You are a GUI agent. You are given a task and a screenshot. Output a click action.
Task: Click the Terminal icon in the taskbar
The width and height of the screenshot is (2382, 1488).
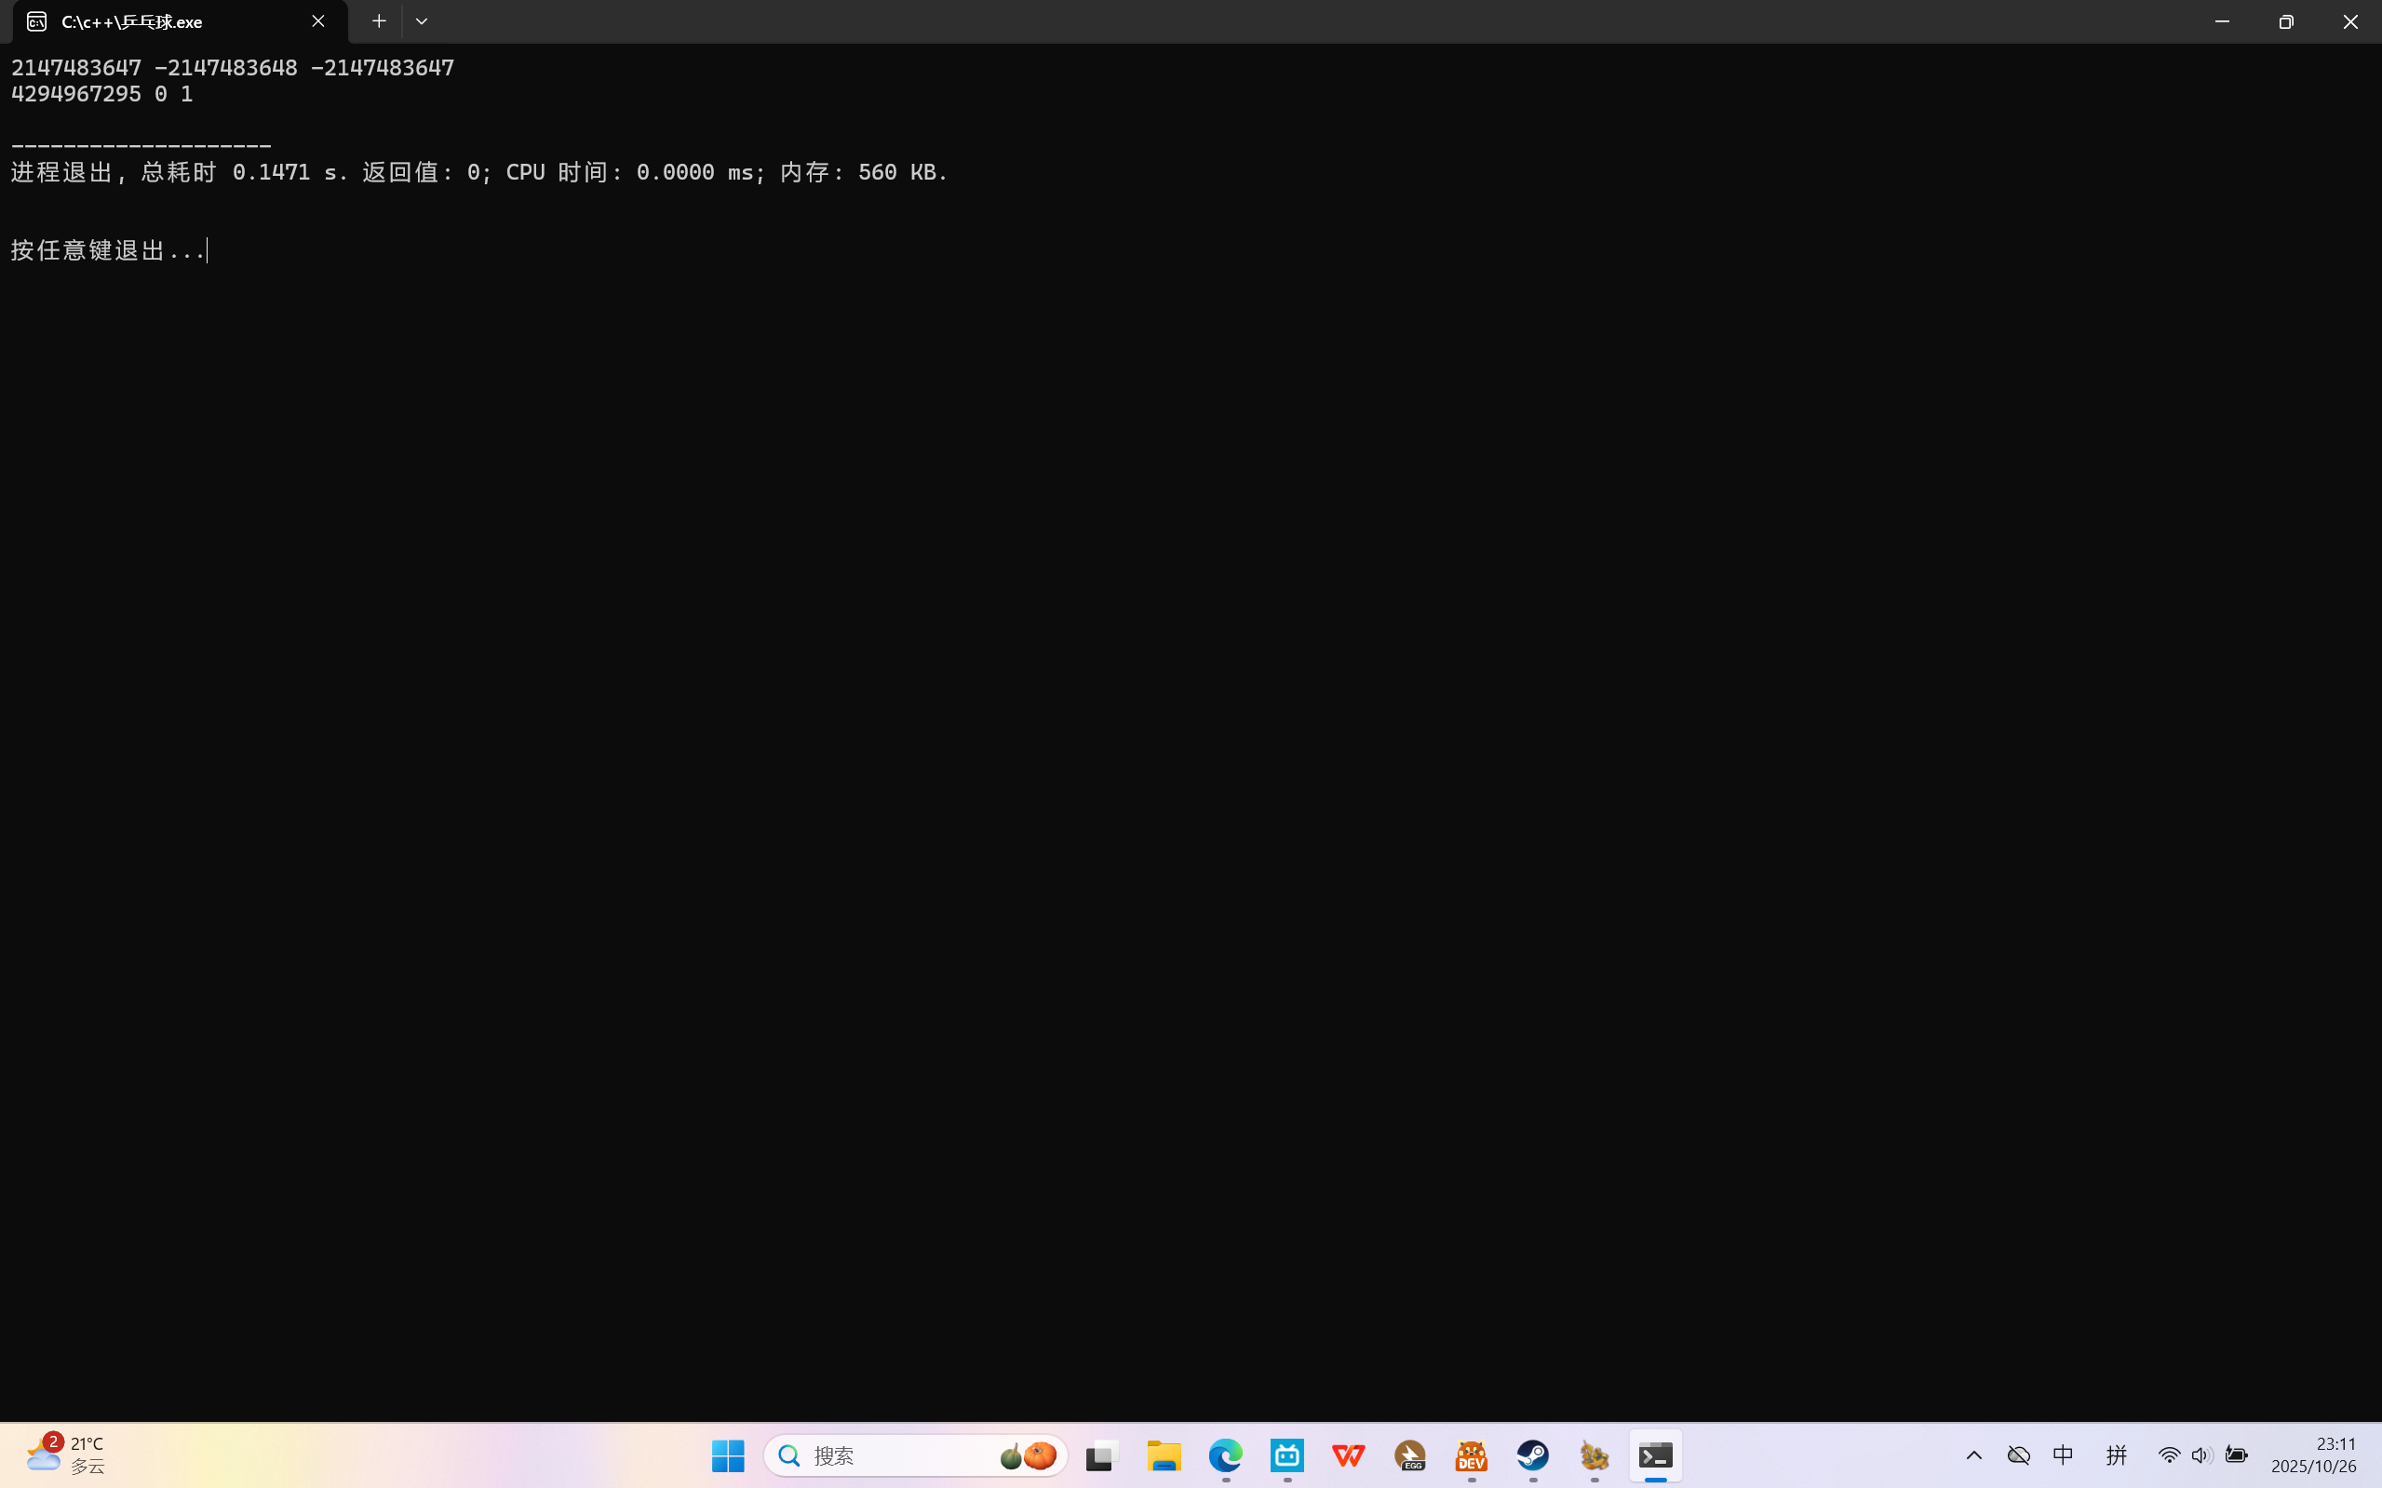coord(1656,1455)
